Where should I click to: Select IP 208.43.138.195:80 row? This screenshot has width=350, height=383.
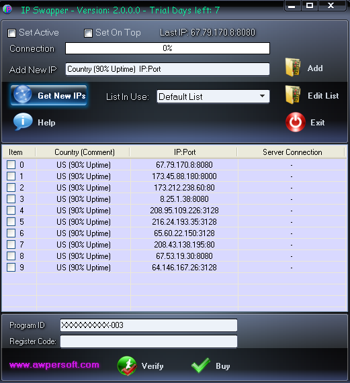click(184, 245)
